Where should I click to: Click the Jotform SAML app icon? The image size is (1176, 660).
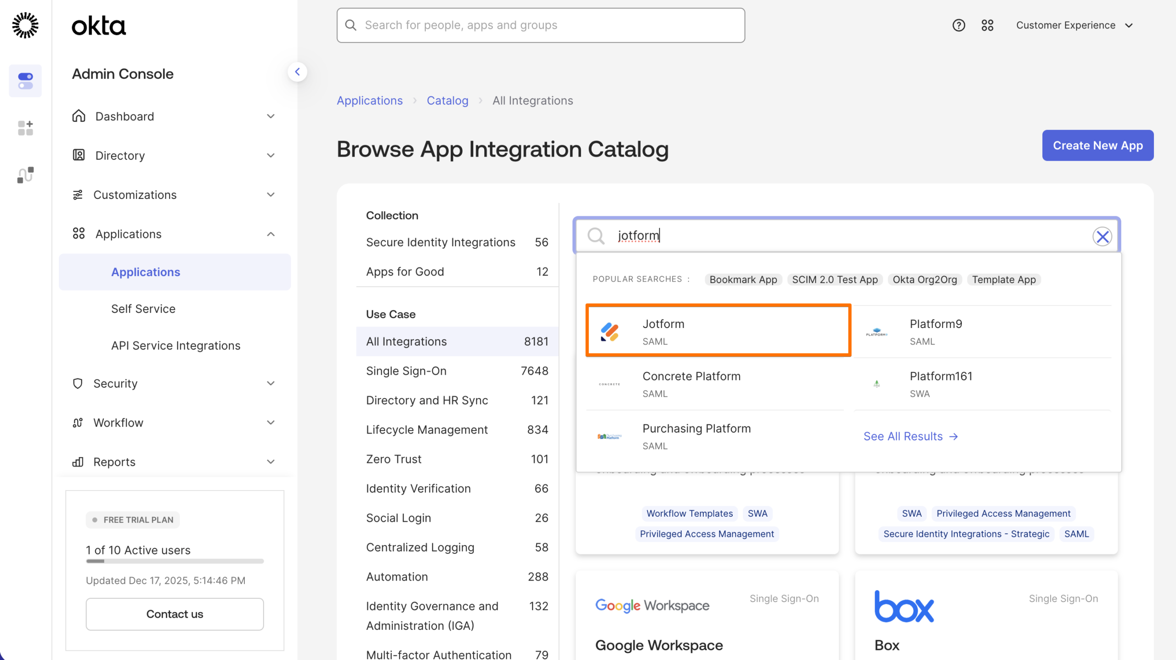tap(608, 330)
